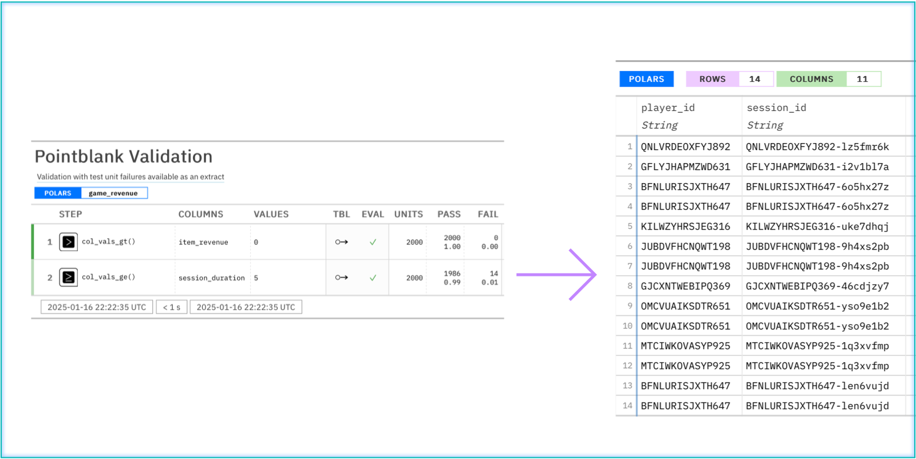Click the session_id column header

(776, 108)
